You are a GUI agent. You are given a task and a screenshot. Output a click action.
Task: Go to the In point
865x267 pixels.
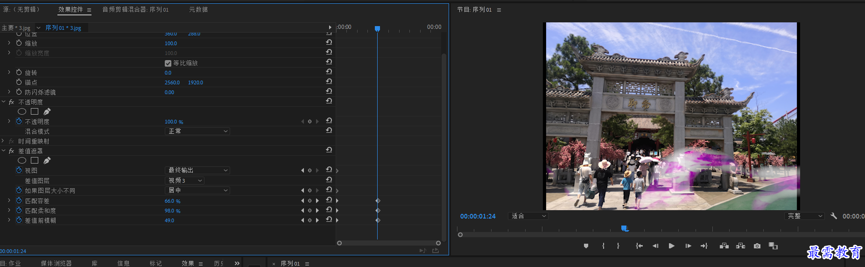639,246
